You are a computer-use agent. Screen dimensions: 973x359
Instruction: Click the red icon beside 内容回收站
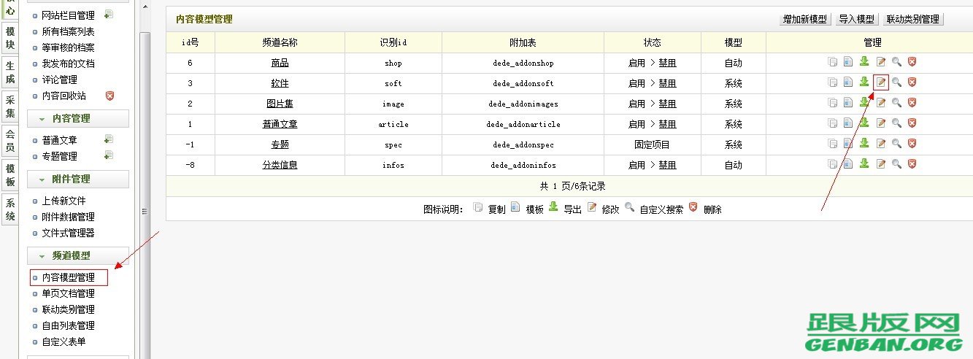[x=110, y=96]
